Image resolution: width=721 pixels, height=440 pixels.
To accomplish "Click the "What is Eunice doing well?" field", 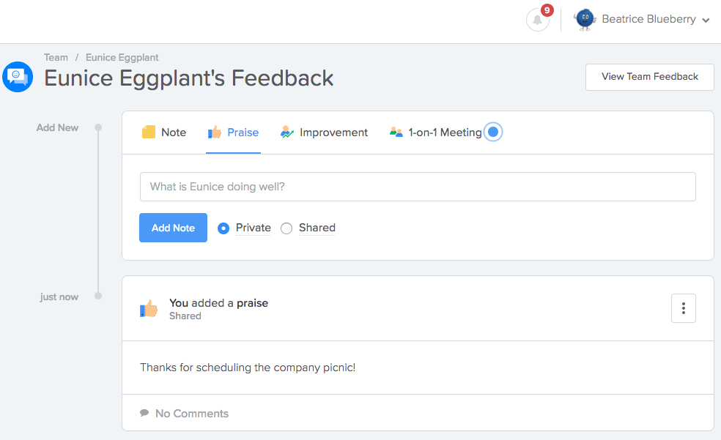I will pyautogui.click(x=418, y=187).
